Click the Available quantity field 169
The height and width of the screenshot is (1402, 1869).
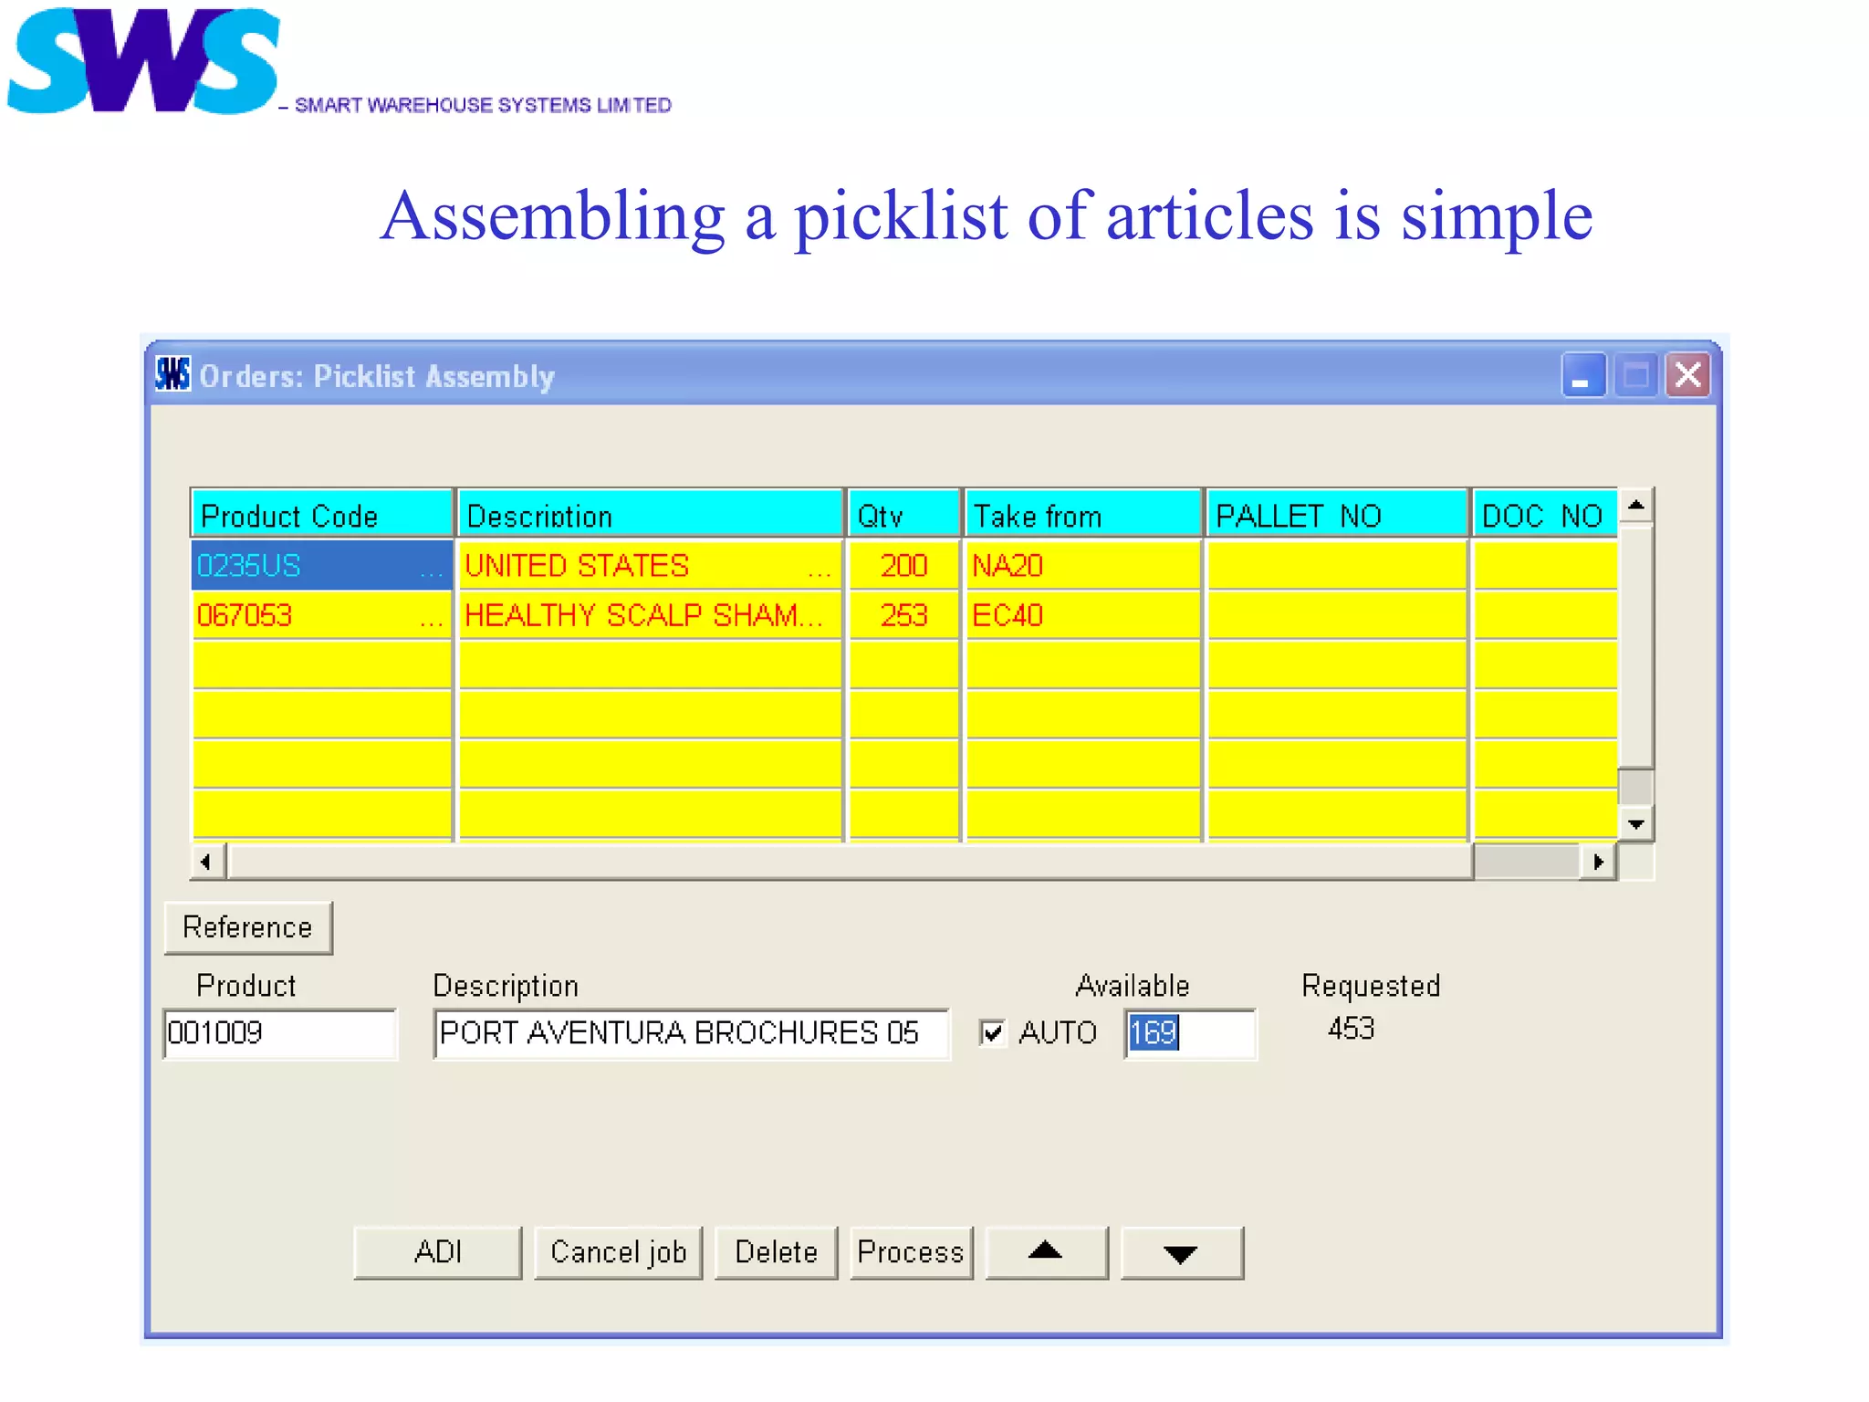1190,1033
